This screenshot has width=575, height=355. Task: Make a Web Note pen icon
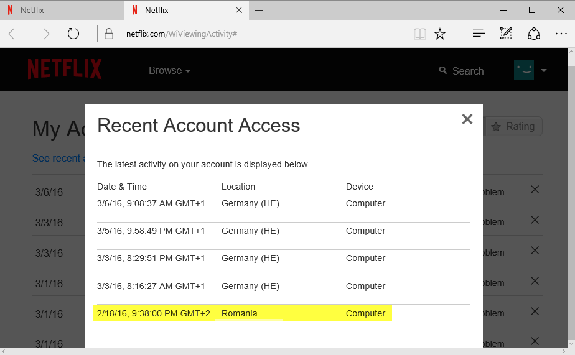(506, 34)
